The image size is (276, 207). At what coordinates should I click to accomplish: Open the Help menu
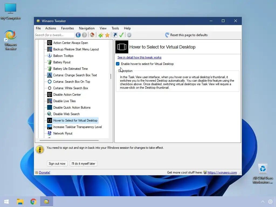127,28
